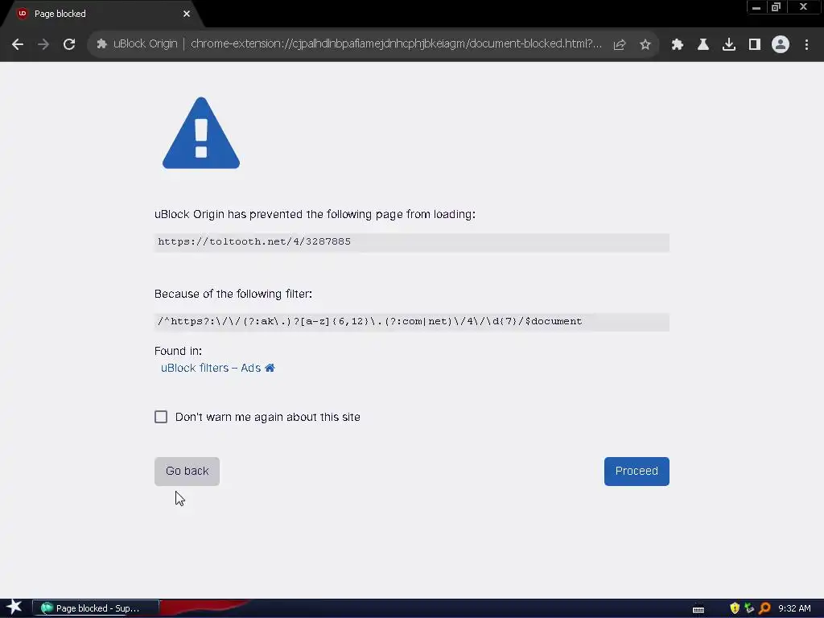Click the browser back arrow
The width and height of the screenshot is (824, 618).
pos(18,45)
